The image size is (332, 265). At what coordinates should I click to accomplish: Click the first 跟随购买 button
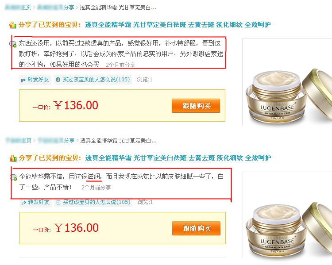196,106
